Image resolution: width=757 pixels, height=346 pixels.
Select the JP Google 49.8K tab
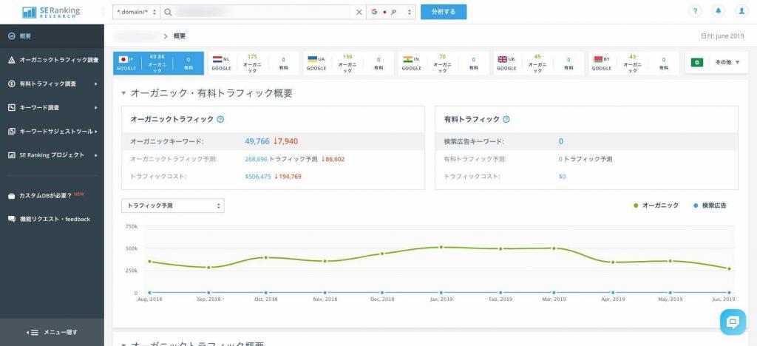click(158, 64)
